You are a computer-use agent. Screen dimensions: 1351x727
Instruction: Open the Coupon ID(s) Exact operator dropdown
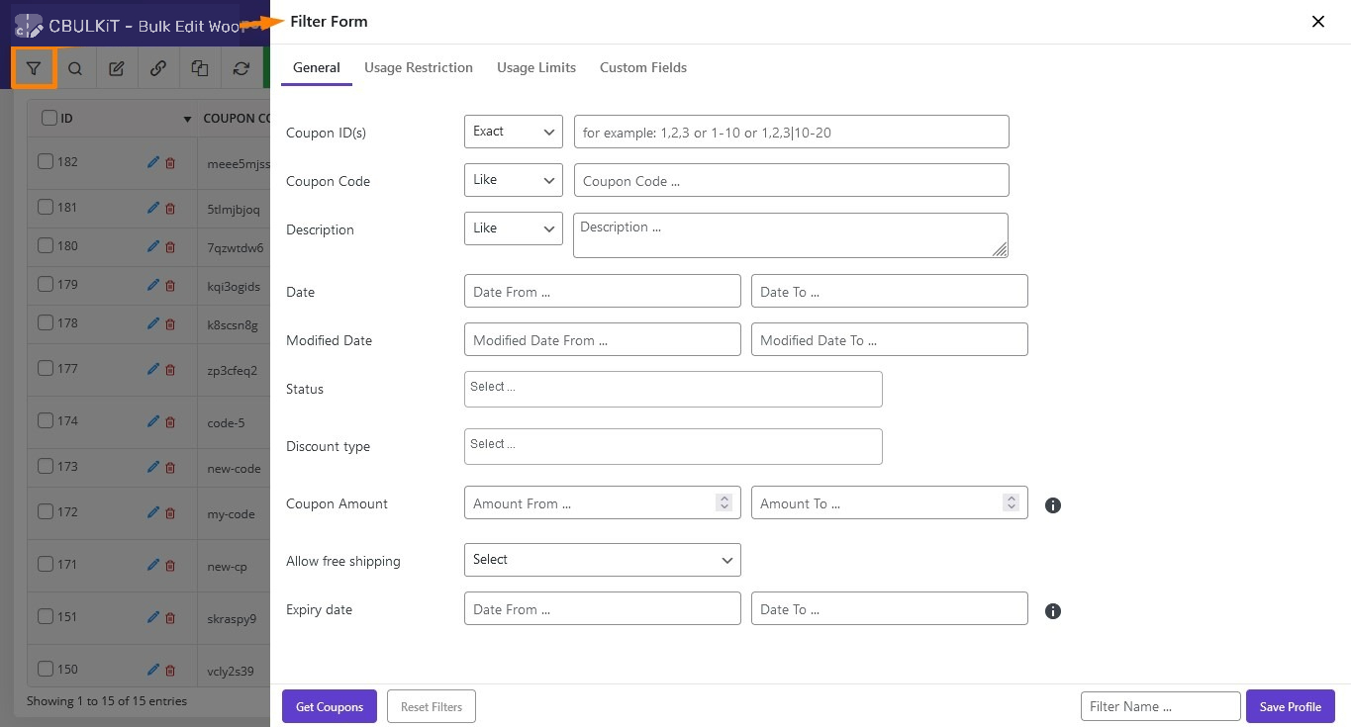click(513, 132)
